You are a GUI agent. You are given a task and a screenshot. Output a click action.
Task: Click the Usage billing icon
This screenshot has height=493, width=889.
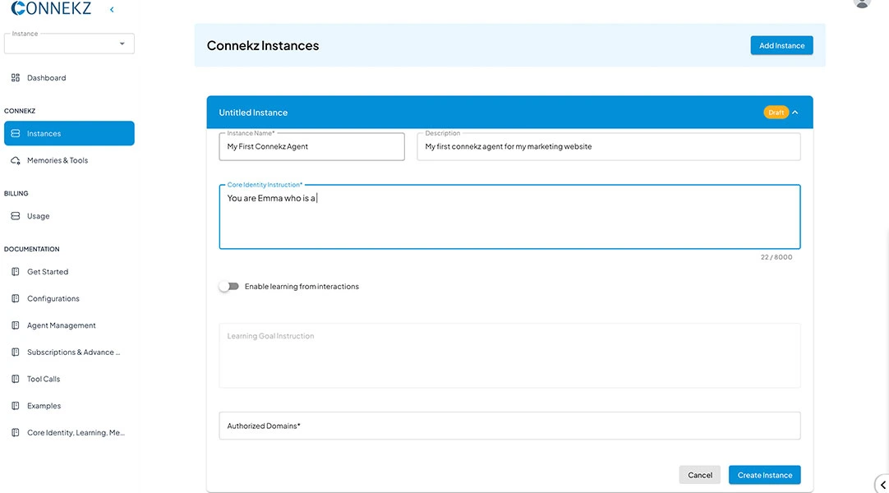(x=16, y=216)
